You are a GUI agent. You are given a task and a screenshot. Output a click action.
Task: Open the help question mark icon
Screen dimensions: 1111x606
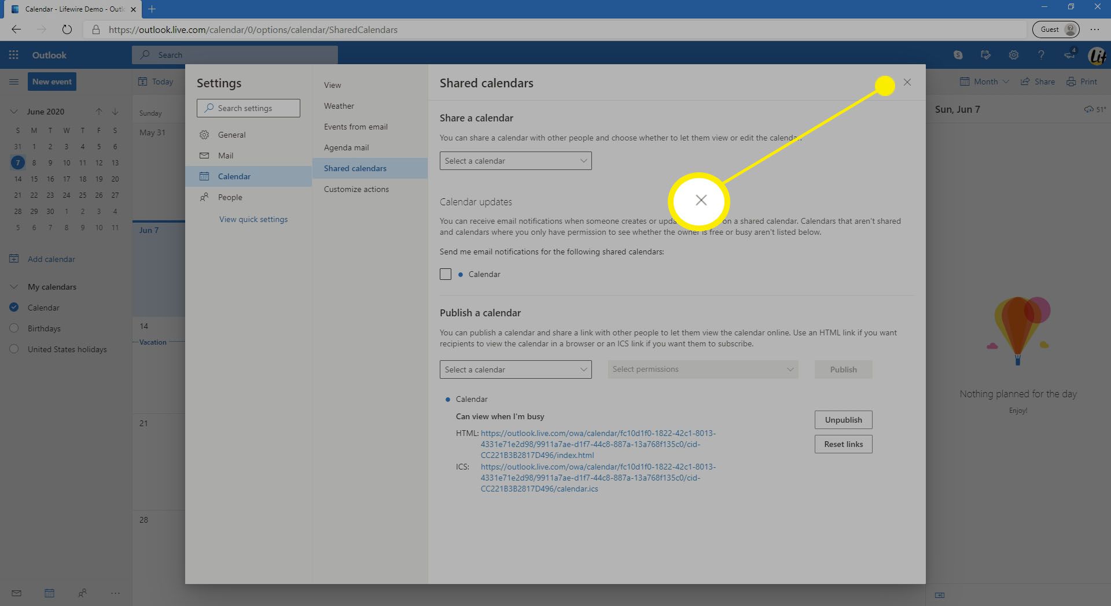(x=1041, y=55)
